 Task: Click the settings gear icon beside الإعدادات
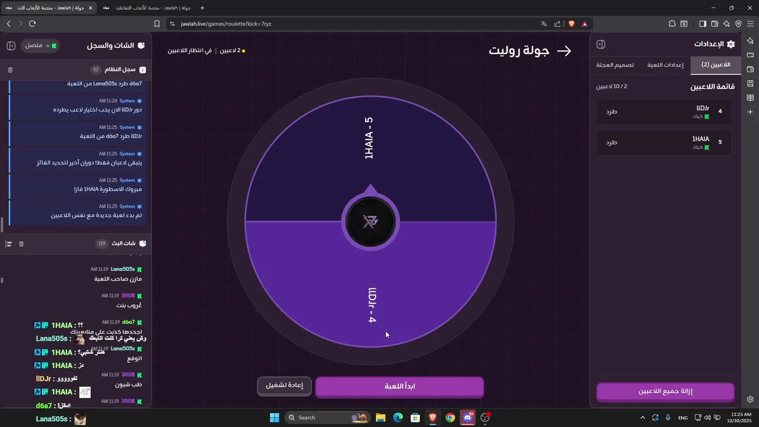point(731,44)
